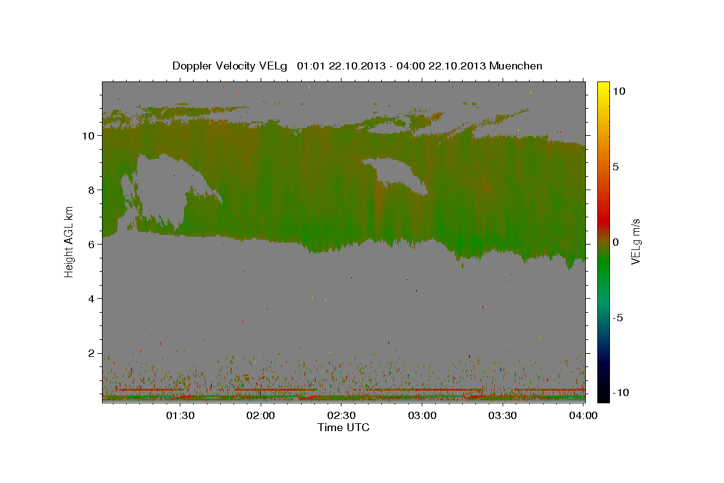The width and height of the screenshot is (724, 483).
Task: Click the plot title 'Doppler Velocity VELg'
Action: coord(229,66)
